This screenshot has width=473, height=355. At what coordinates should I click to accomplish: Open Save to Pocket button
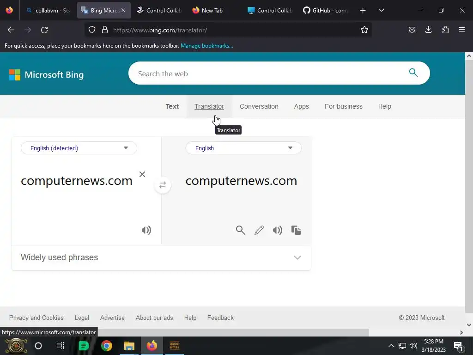point(412,30)
